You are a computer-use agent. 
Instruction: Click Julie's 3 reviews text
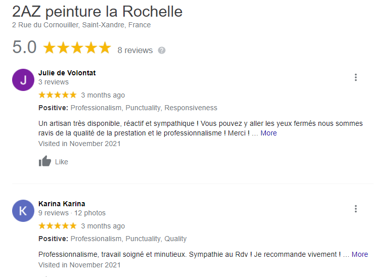click(54, 82)
